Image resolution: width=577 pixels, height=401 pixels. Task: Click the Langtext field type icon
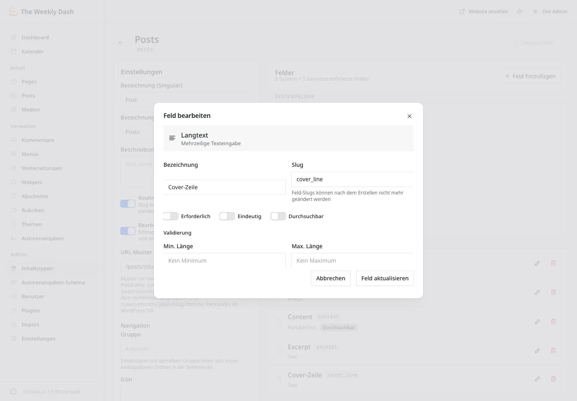click(x=172, y=138)
